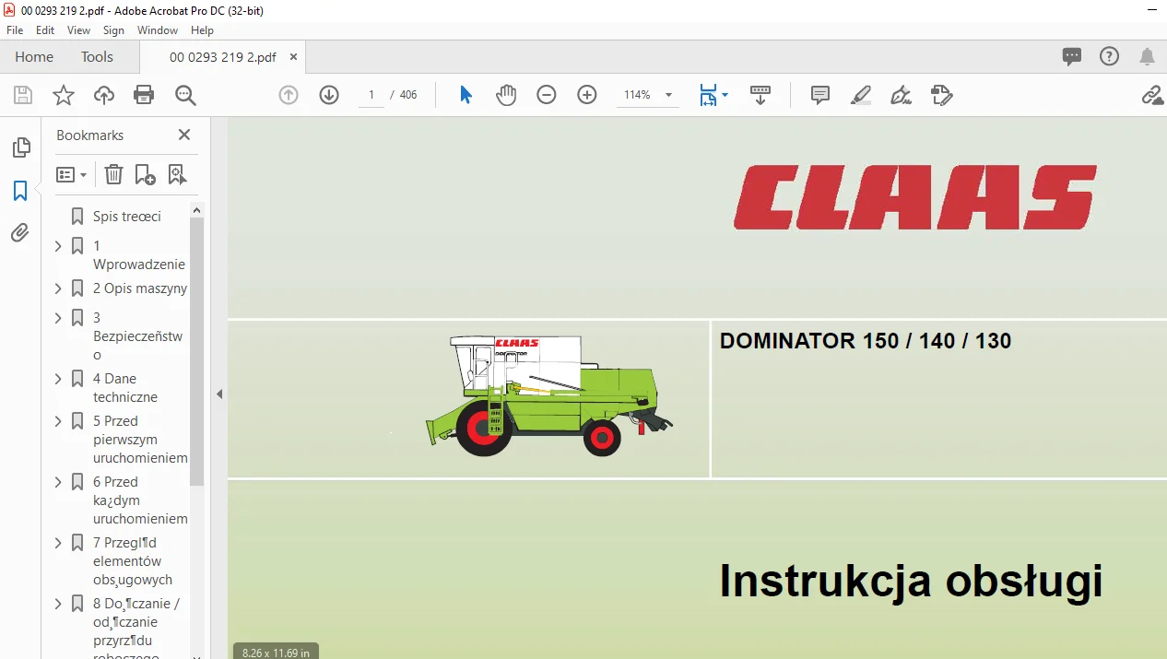The height and width of the screenshot is (659, 1167).
Task: Expand bookmark 1 Wprowadzenie
Action: click(x=58, y=246)
